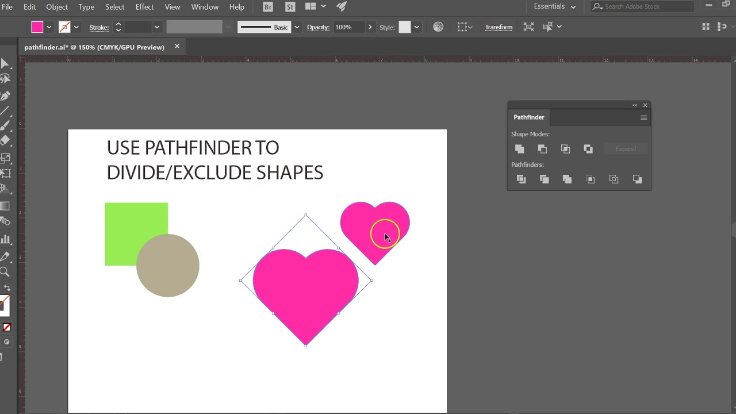
Task: Click the Opacity label link
Action: tap(318, 27)
